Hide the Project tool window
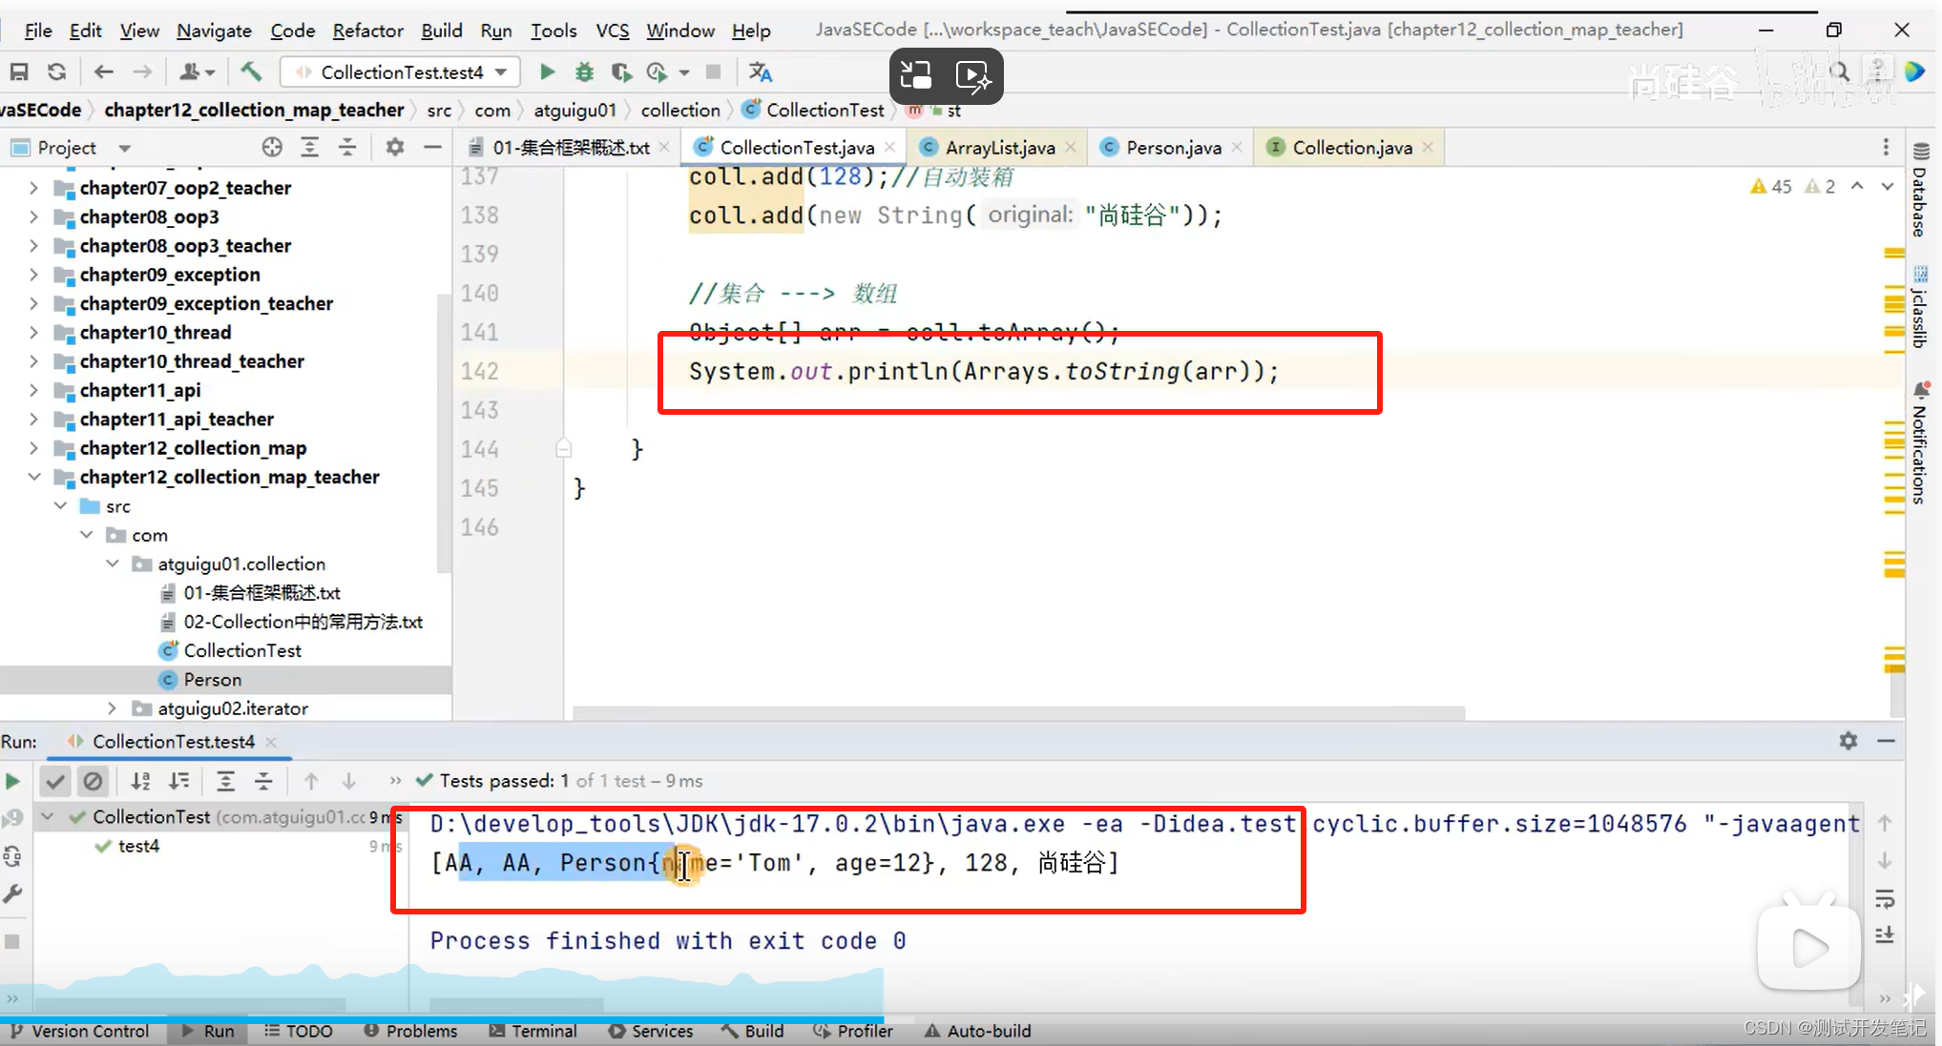The image size is (1942, 1046). click(x=432, y=147)
